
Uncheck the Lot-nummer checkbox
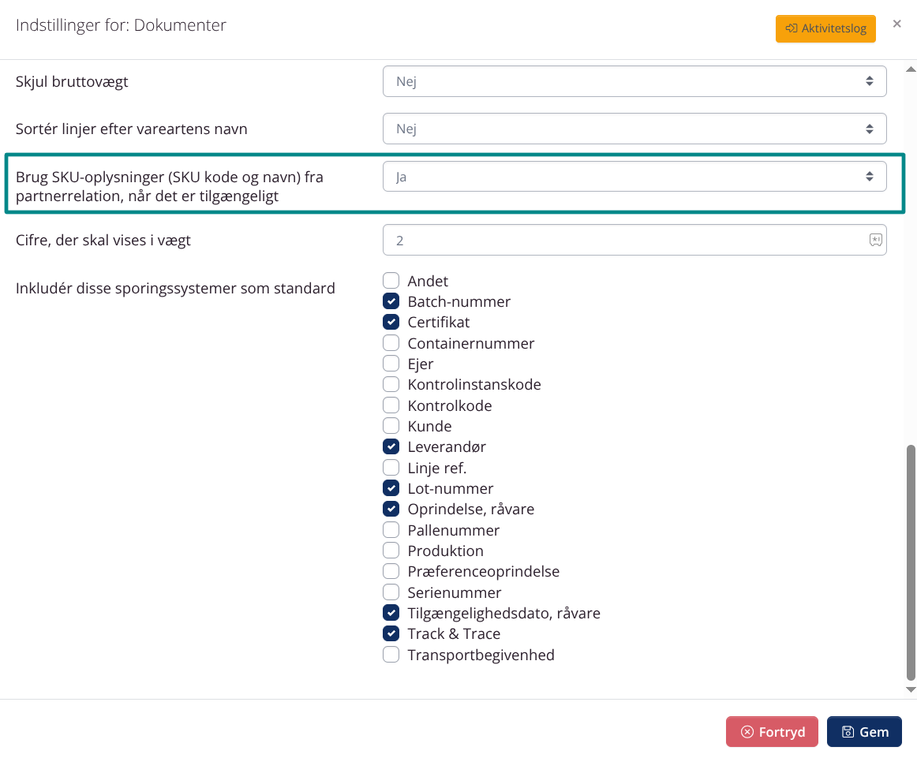coord(391,488)
